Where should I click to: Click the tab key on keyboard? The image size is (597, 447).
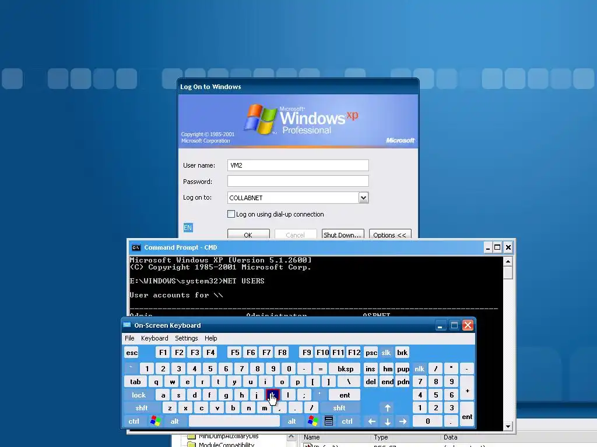pos(135,382)
